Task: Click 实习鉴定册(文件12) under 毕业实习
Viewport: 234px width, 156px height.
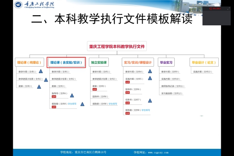Action: 172,93
